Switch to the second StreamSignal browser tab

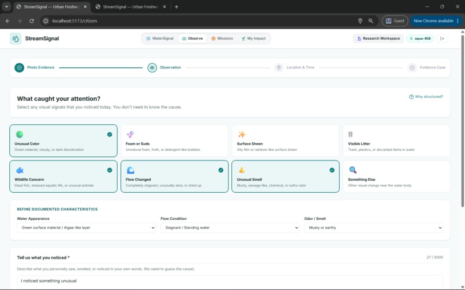click(131, 7)
